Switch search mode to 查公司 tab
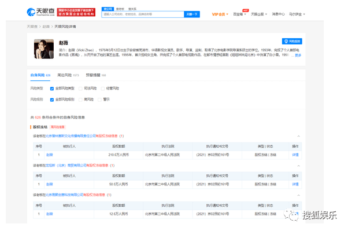This screenshot has height=231, width=348. (108, 9)
